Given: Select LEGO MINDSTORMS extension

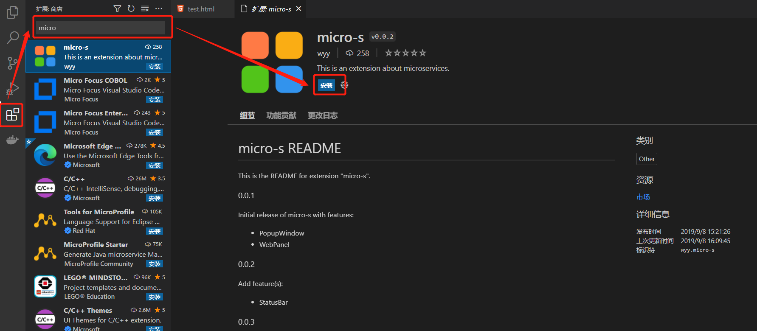Looking at the screenshot, I should (x=98, y=287).
